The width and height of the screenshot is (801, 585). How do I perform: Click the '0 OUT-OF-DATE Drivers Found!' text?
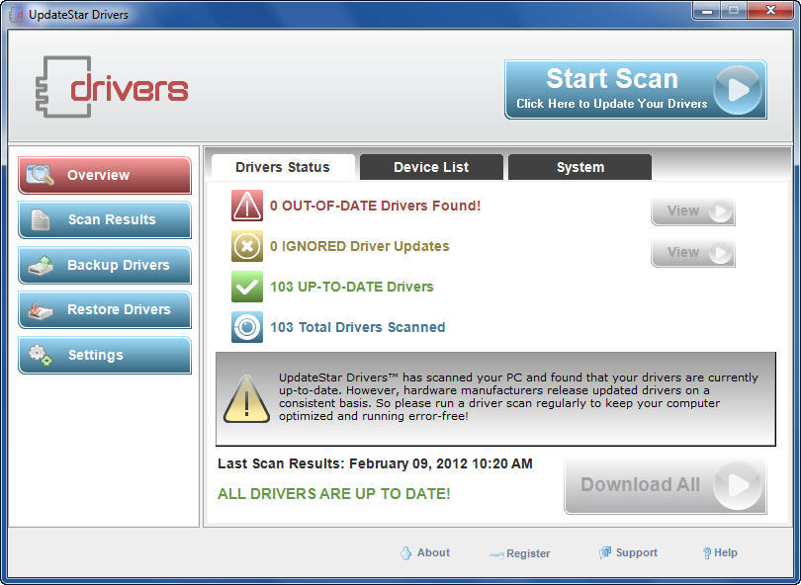pyautogui.click(x=375, y=206)
